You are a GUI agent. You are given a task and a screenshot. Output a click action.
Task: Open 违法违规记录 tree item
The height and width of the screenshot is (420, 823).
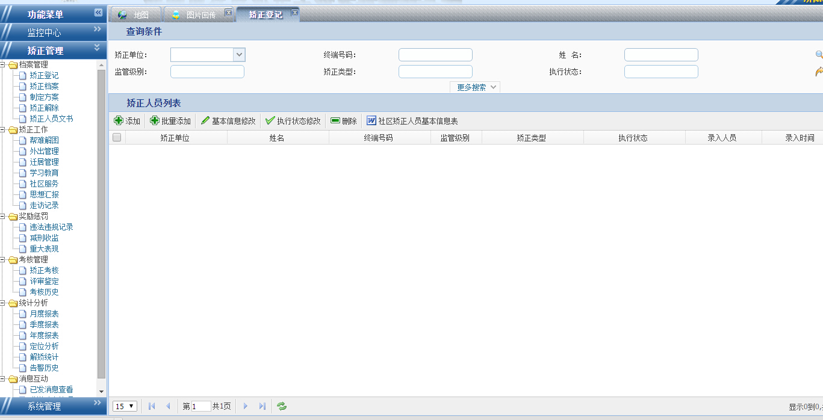[51, 227]
